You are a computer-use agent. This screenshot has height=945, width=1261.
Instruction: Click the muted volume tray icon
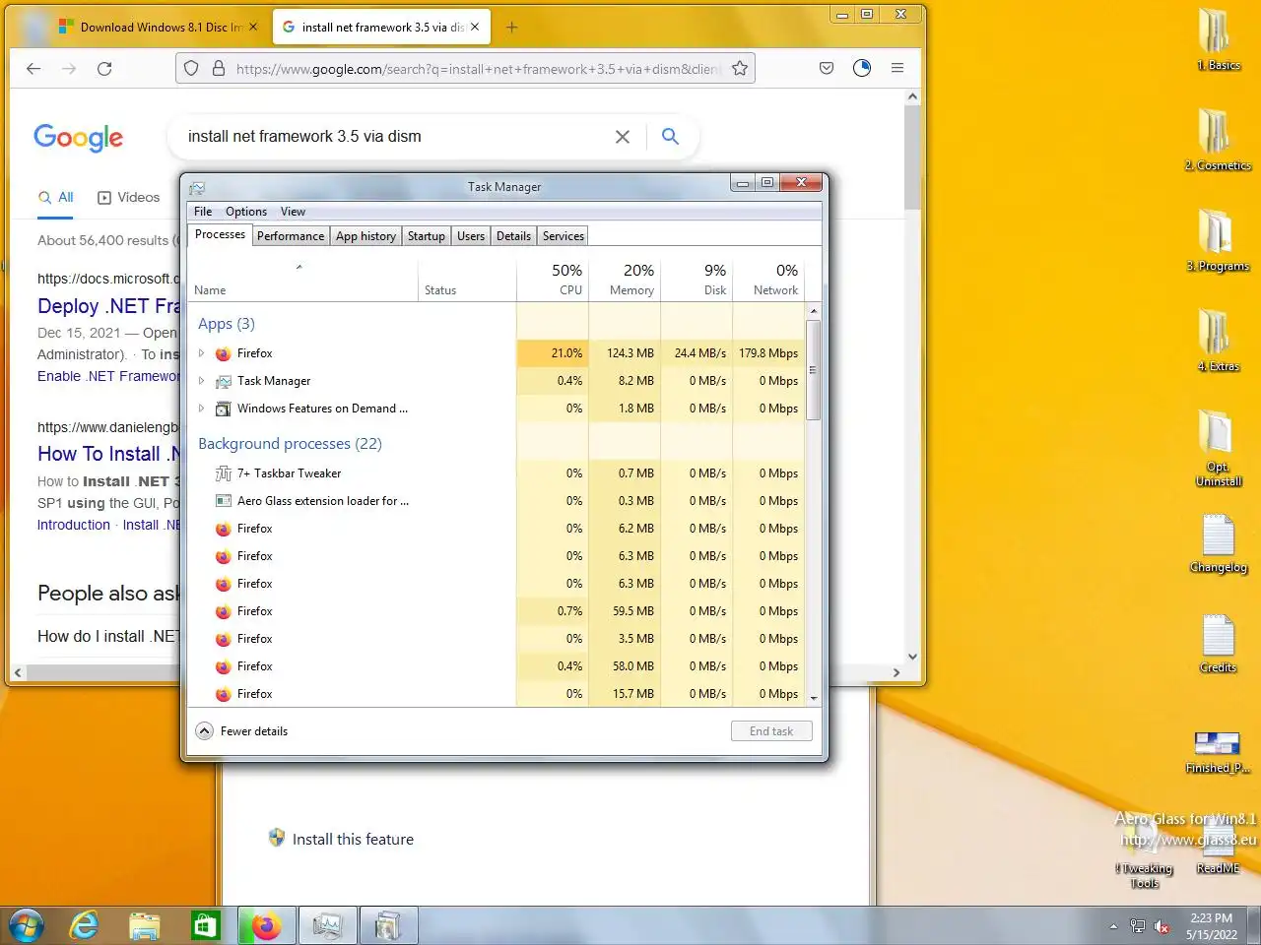pos(1162,926)
